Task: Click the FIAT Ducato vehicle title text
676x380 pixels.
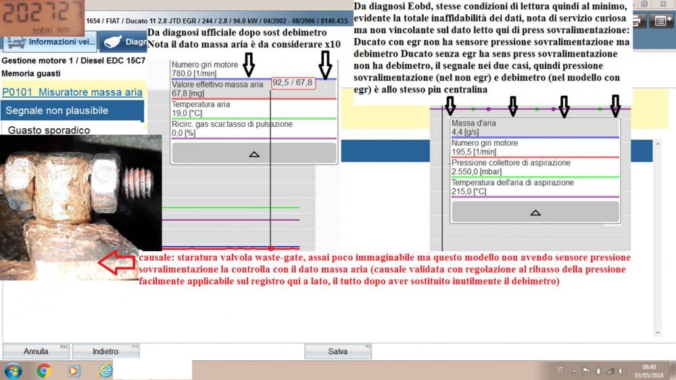Action: pyautogui.click(x=216, y=21)
